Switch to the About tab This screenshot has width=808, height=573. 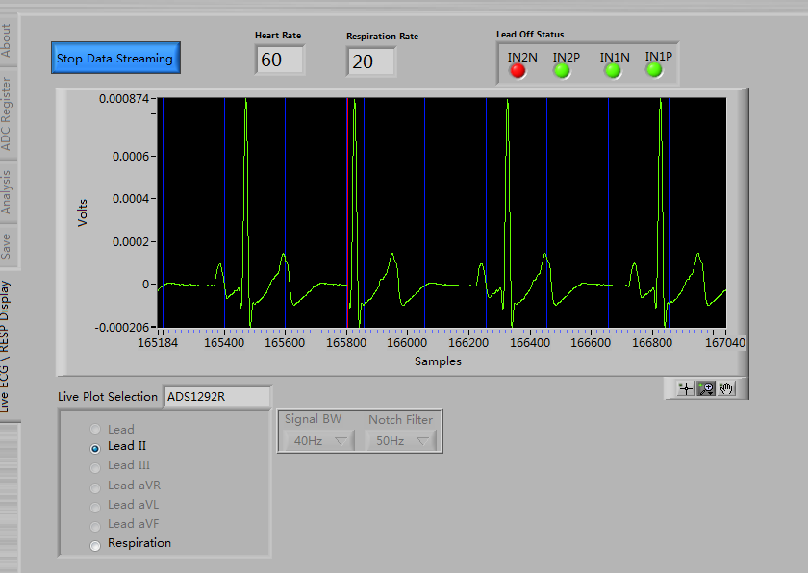(x=6, y=40)
